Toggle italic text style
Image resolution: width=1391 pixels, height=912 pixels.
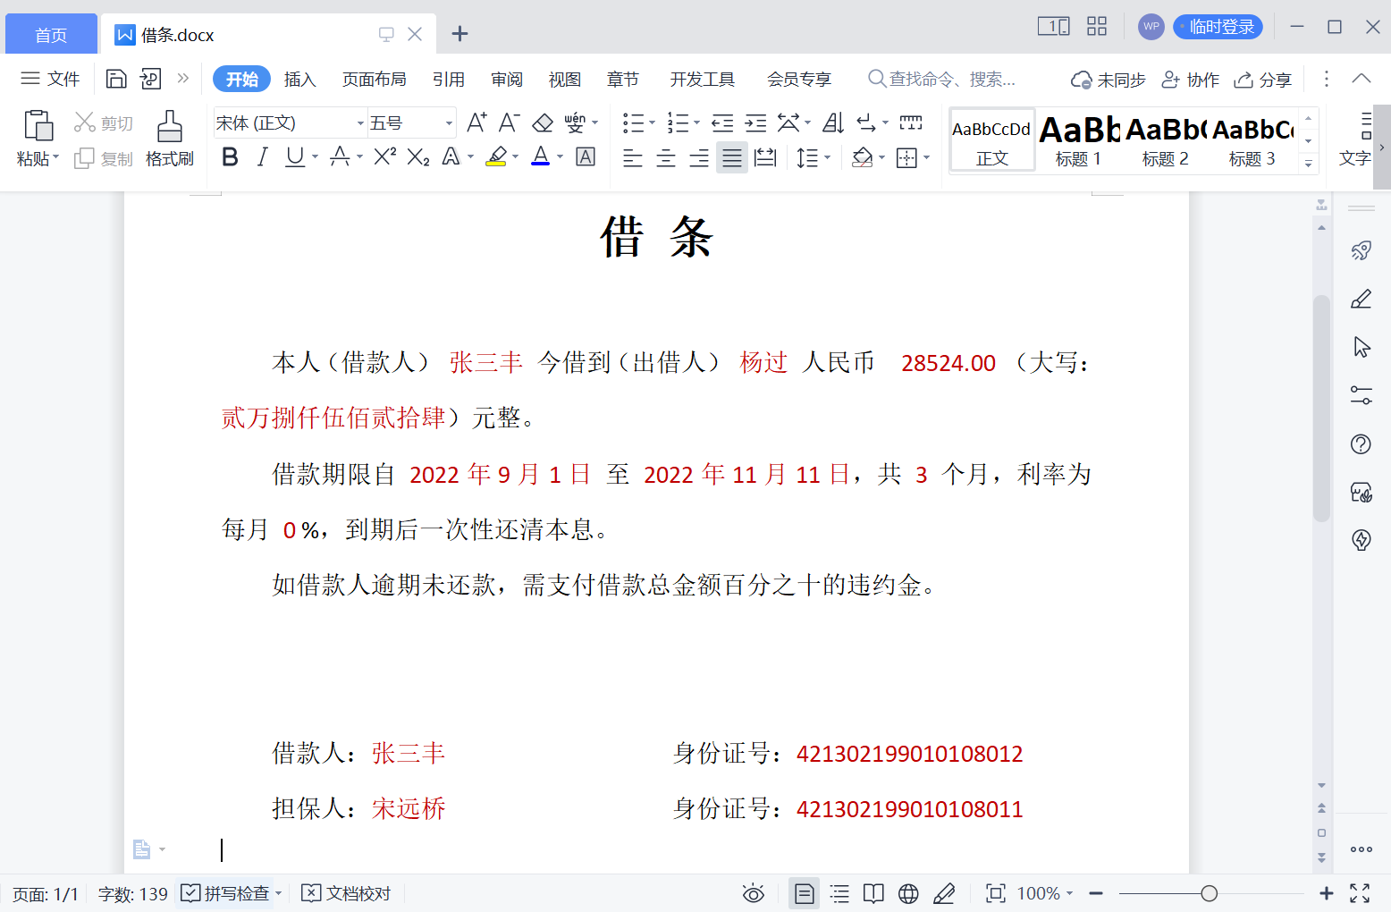[x=262, y=157]
